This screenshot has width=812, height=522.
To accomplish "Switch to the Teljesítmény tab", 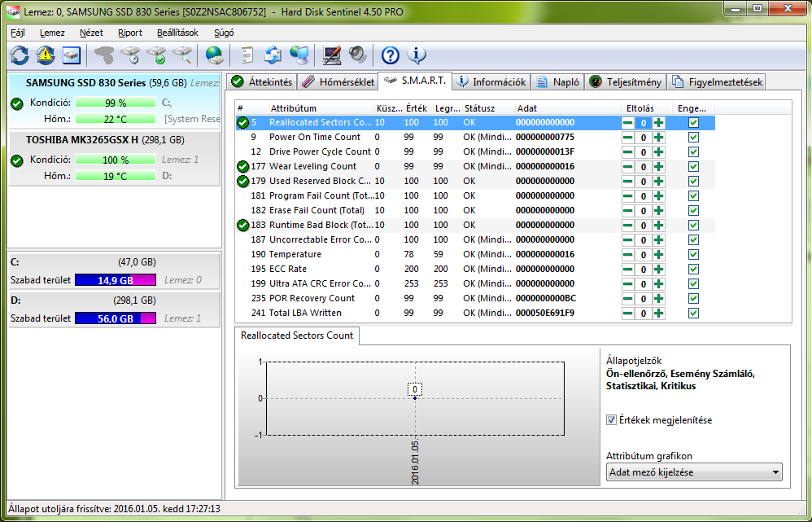I will tap(626, 82).
